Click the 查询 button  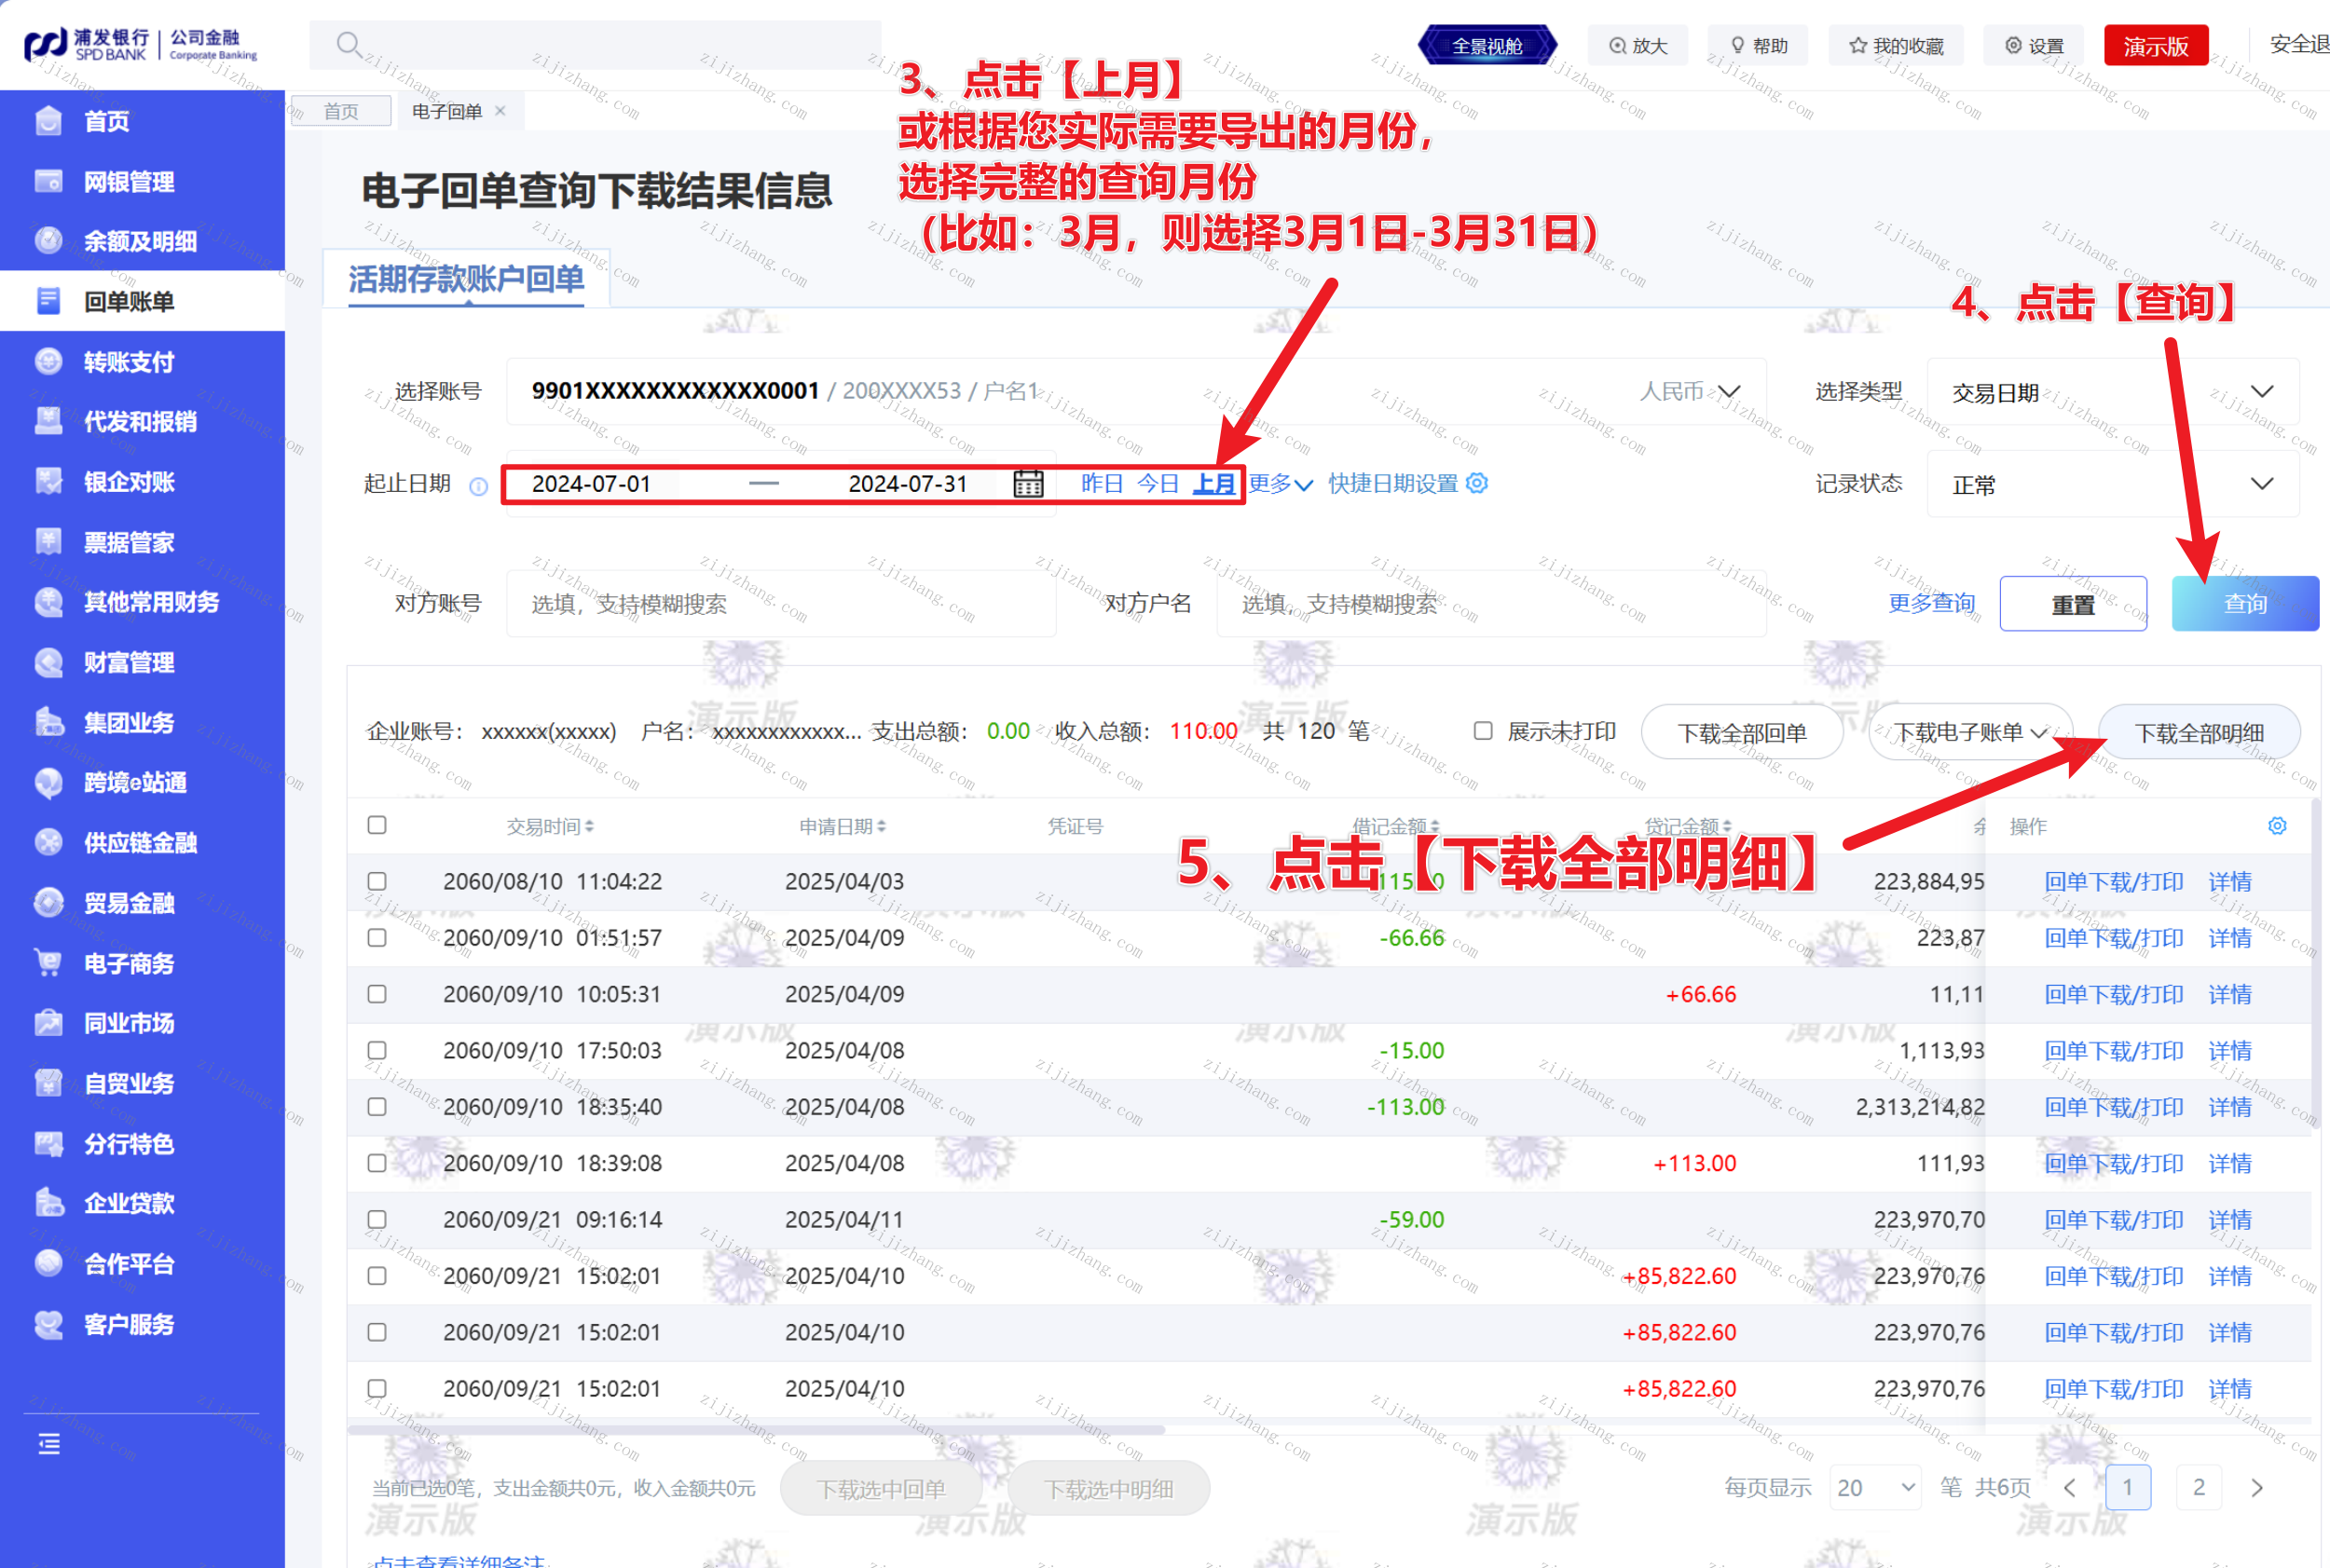pos(2244,603)
